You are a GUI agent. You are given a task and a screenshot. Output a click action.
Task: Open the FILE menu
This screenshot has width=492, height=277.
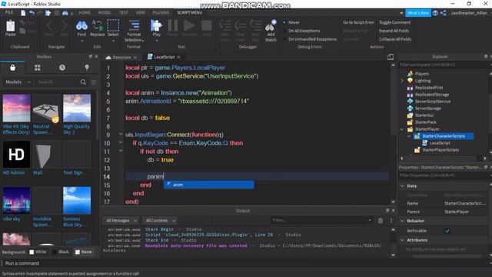(x=9, y=12)
